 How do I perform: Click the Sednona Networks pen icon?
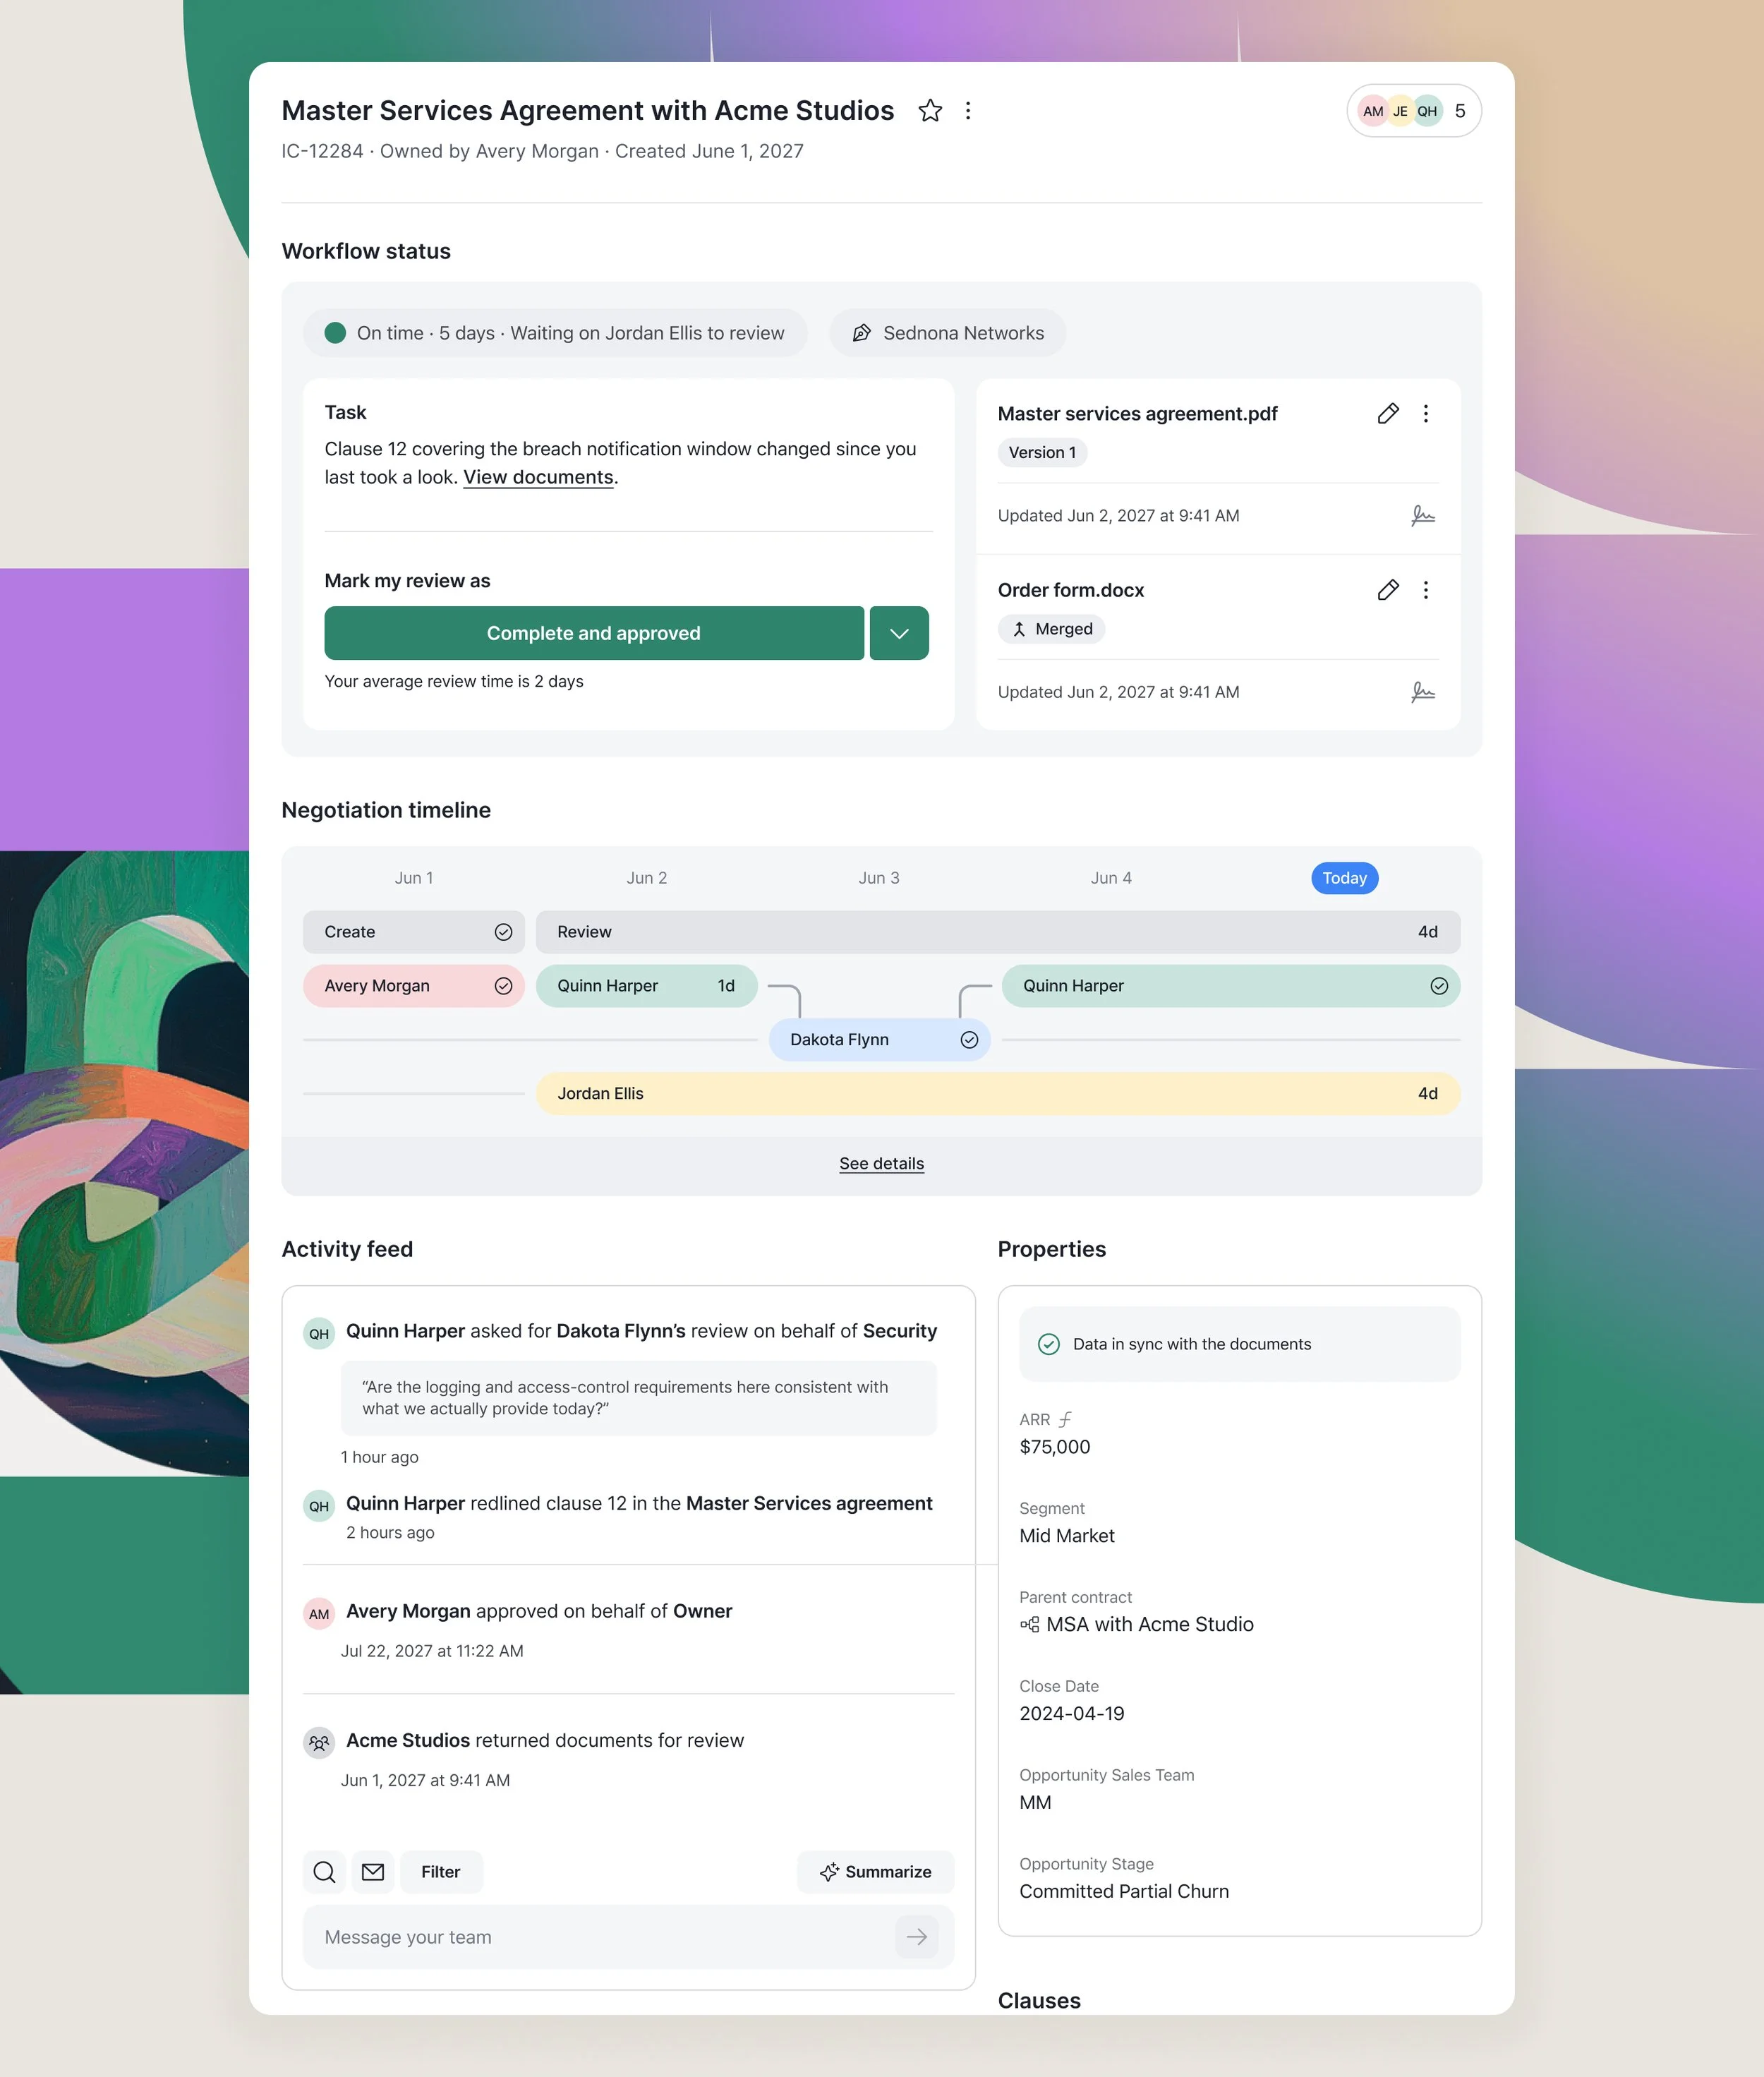pos(861,333)
